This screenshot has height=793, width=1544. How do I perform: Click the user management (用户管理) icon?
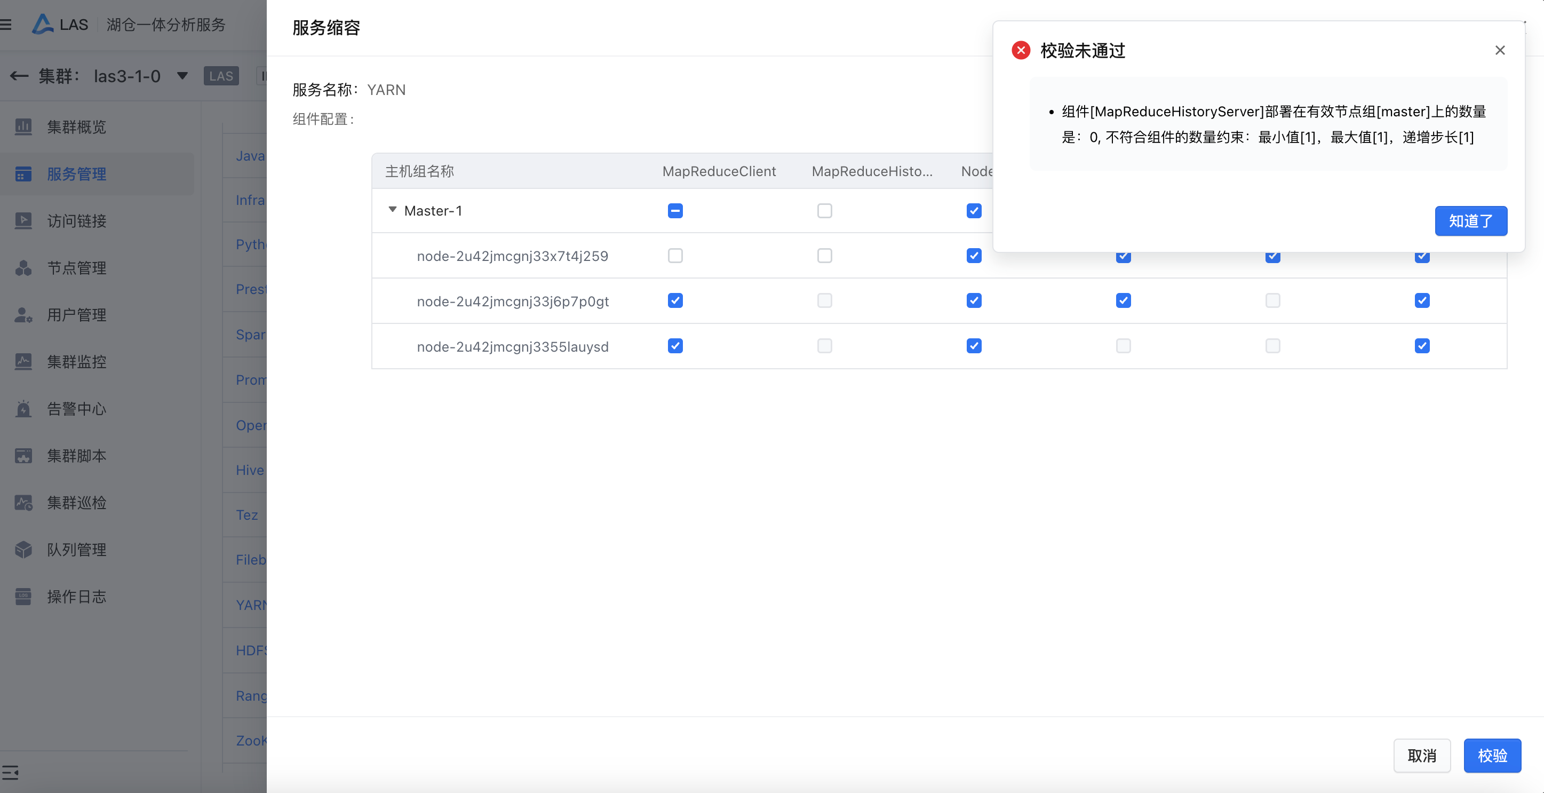click(x=23, y=315)
